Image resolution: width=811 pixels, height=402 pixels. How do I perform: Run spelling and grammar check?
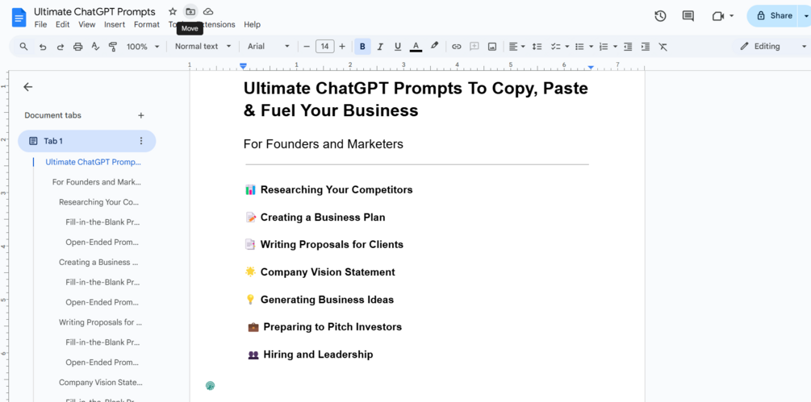95,47
